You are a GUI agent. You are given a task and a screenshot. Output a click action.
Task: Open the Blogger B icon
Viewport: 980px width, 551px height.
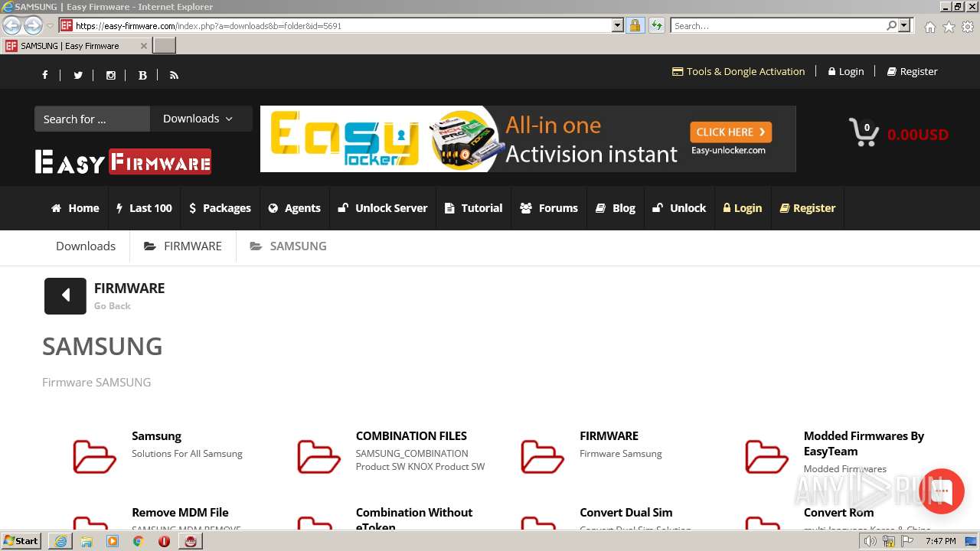[142, 75]
